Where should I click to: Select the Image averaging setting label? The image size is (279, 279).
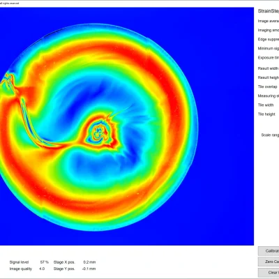[x=269, y=21]
